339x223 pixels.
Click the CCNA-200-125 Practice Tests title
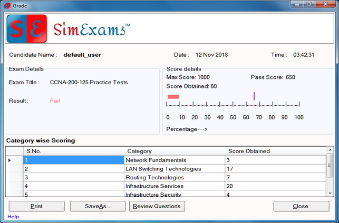click(x=89, y=83)
